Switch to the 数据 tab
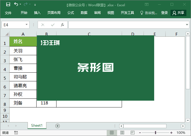The width and height of the screenshot is (191, 136). tap(84, 13)
